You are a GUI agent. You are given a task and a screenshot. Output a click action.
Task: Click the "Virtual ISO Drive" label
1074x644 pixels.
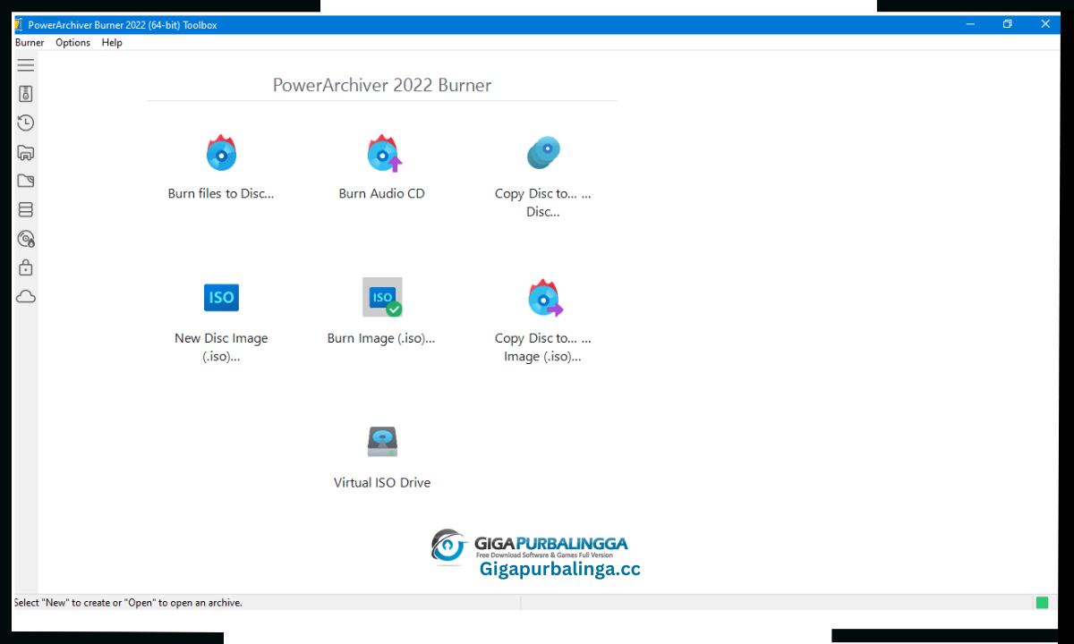(x=382, y=482)
